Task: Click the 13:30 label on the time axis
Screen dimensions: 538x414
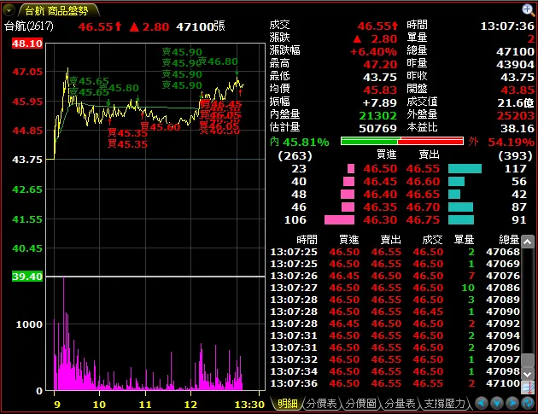Action: pyautogui.click(x=249, y=405)
